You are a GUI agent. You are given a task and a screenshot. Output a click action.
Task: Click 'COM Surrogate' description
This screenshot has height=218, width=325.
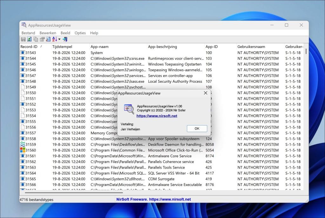click(x=161, y=179)
